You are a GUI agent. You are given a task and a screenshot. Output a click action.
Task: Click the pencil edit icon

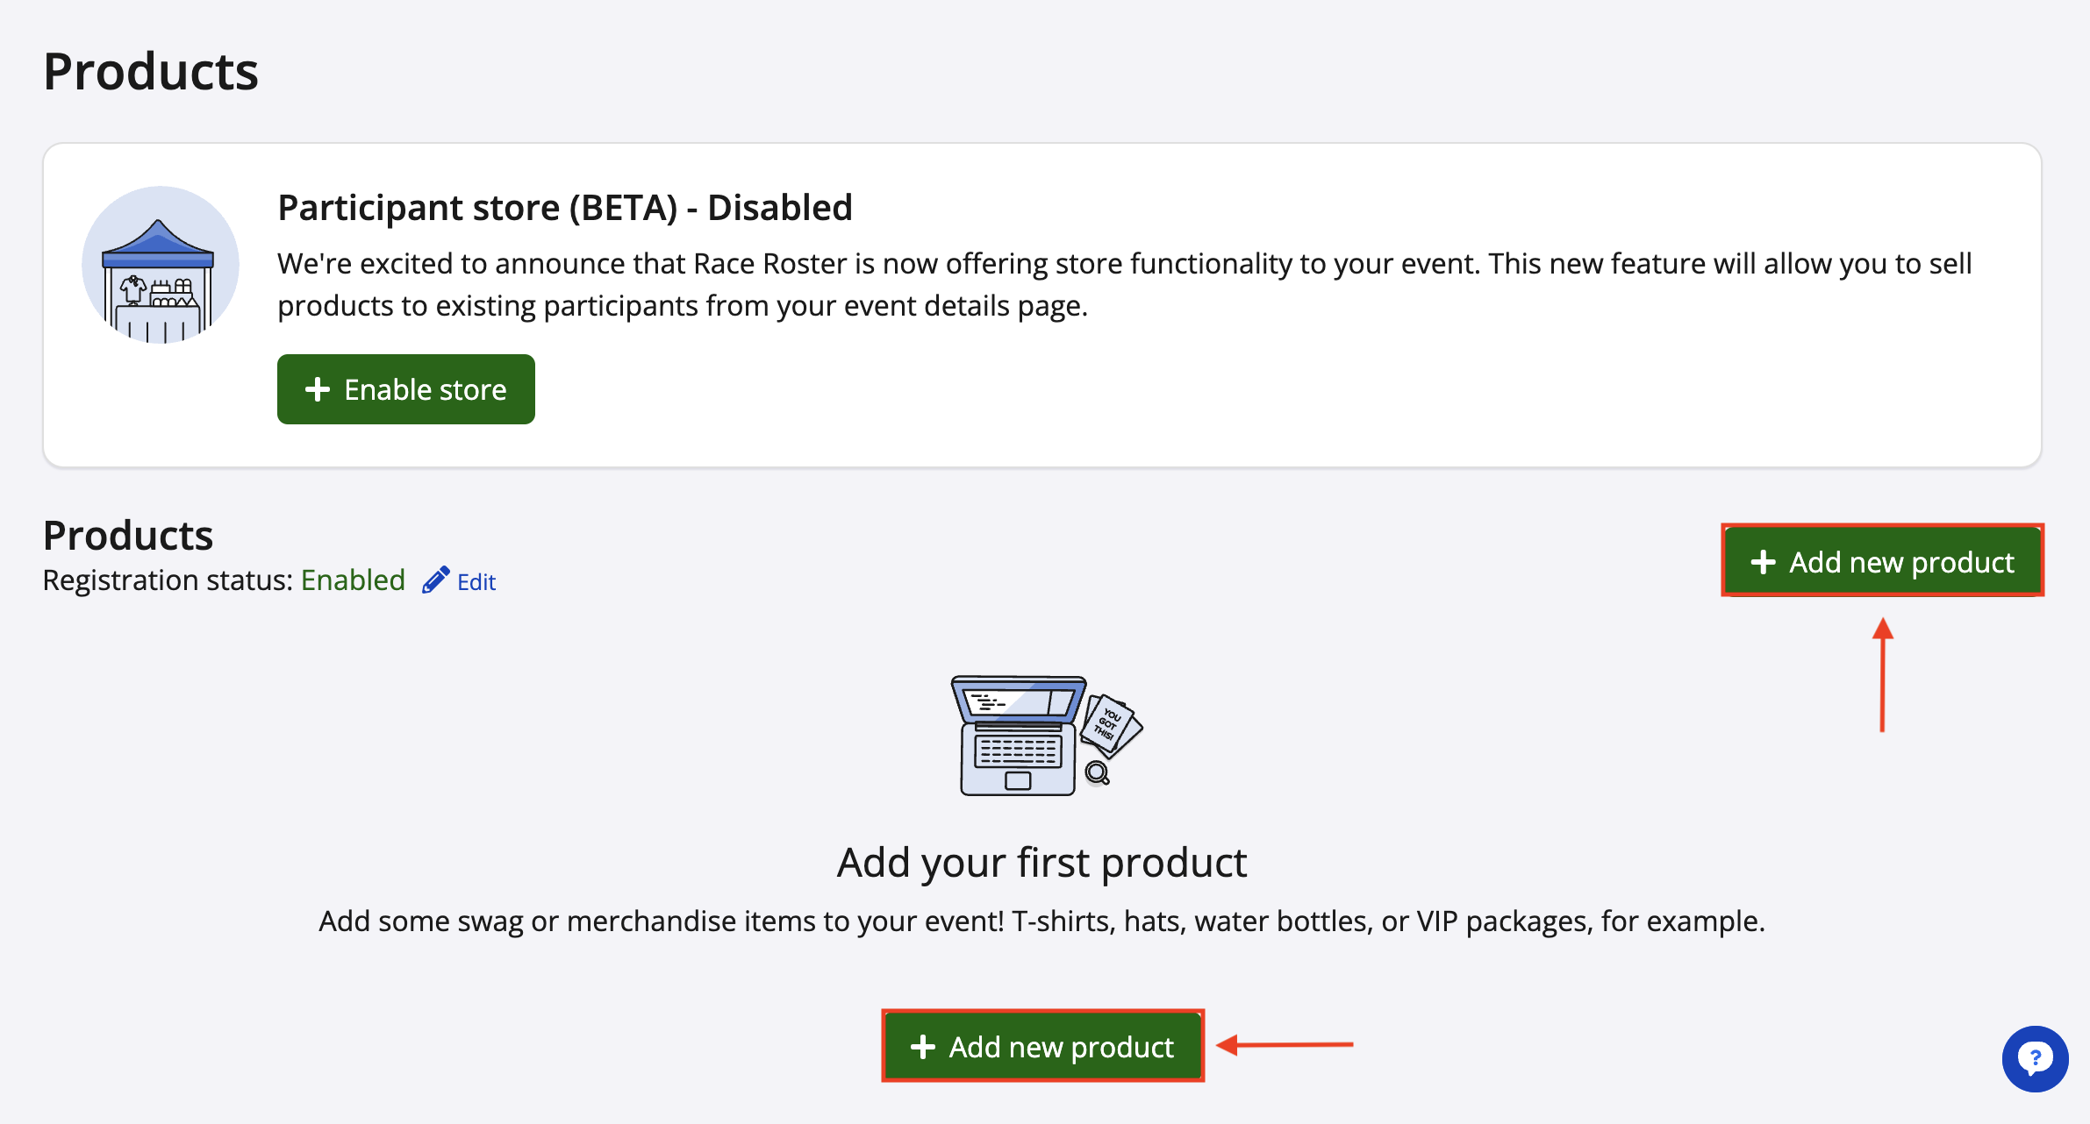[435, 580]
